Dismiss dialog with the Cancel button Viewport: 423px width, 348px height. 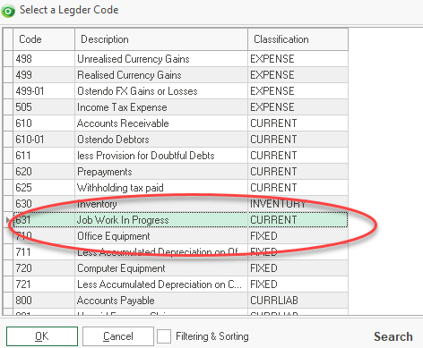118,336
